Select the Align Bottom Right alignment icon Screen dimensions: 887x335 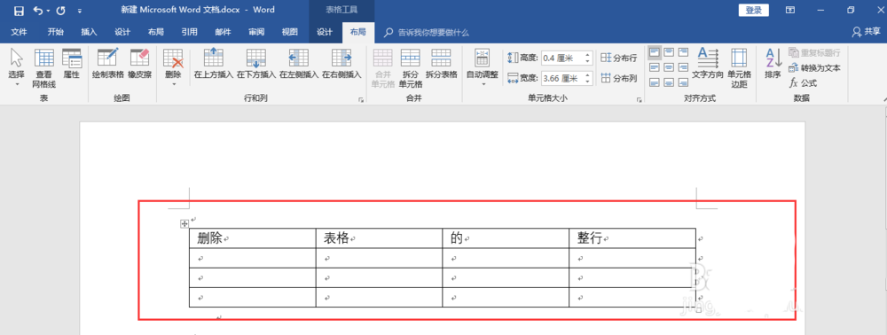(x=683, y=83)
